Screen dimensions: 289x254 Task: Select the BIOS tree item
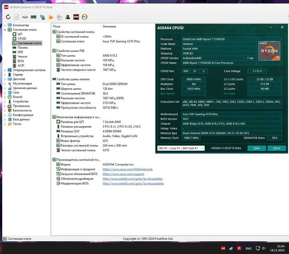(21, 61)
